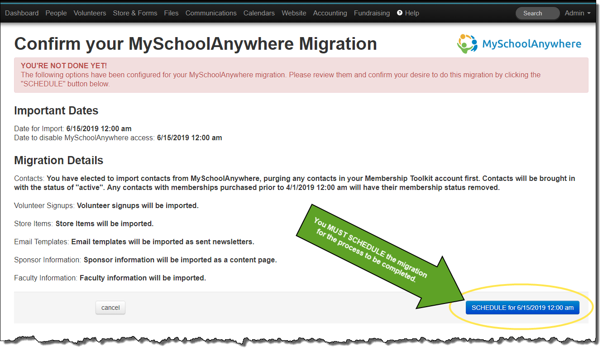Open Calendars from the top navigation
This screenshot has height=351, width=603.
(259, 13)
